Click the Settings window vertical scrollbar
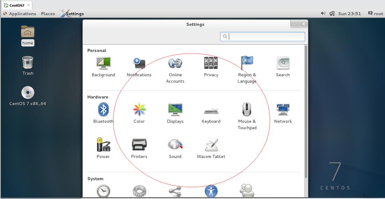The image size is (385, 199). click(306, 111)
